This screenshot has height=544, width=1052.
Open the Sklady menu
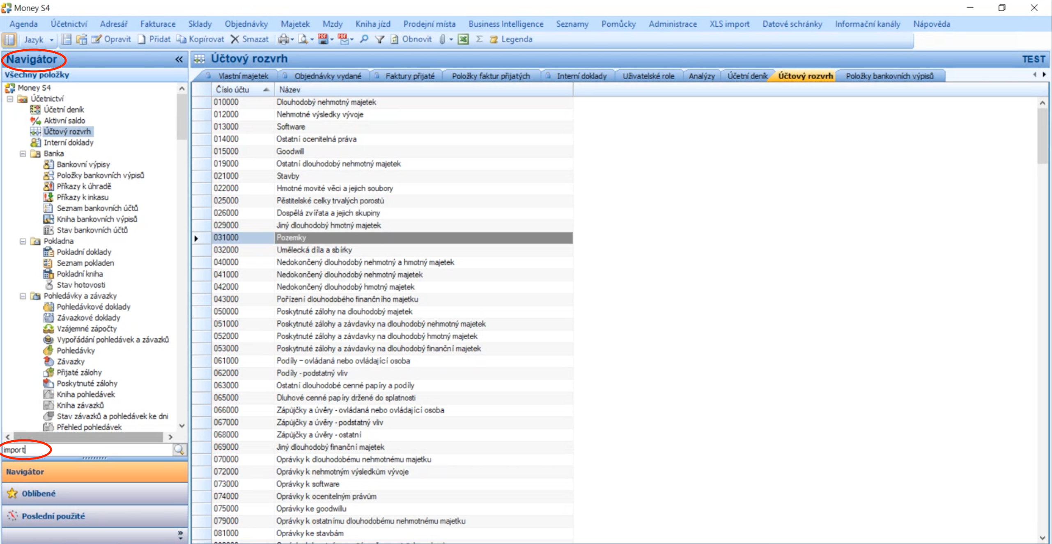tap(200, 24)
